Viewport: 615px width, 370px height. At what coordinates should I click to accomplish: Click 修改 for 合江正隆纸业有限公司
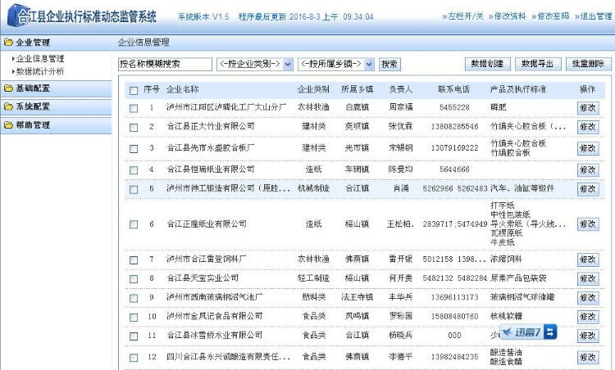tap(588, 224)
